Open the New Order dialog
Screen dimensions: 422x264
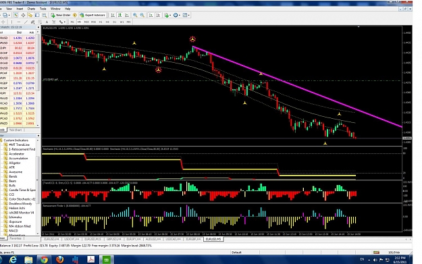(61, 15)
